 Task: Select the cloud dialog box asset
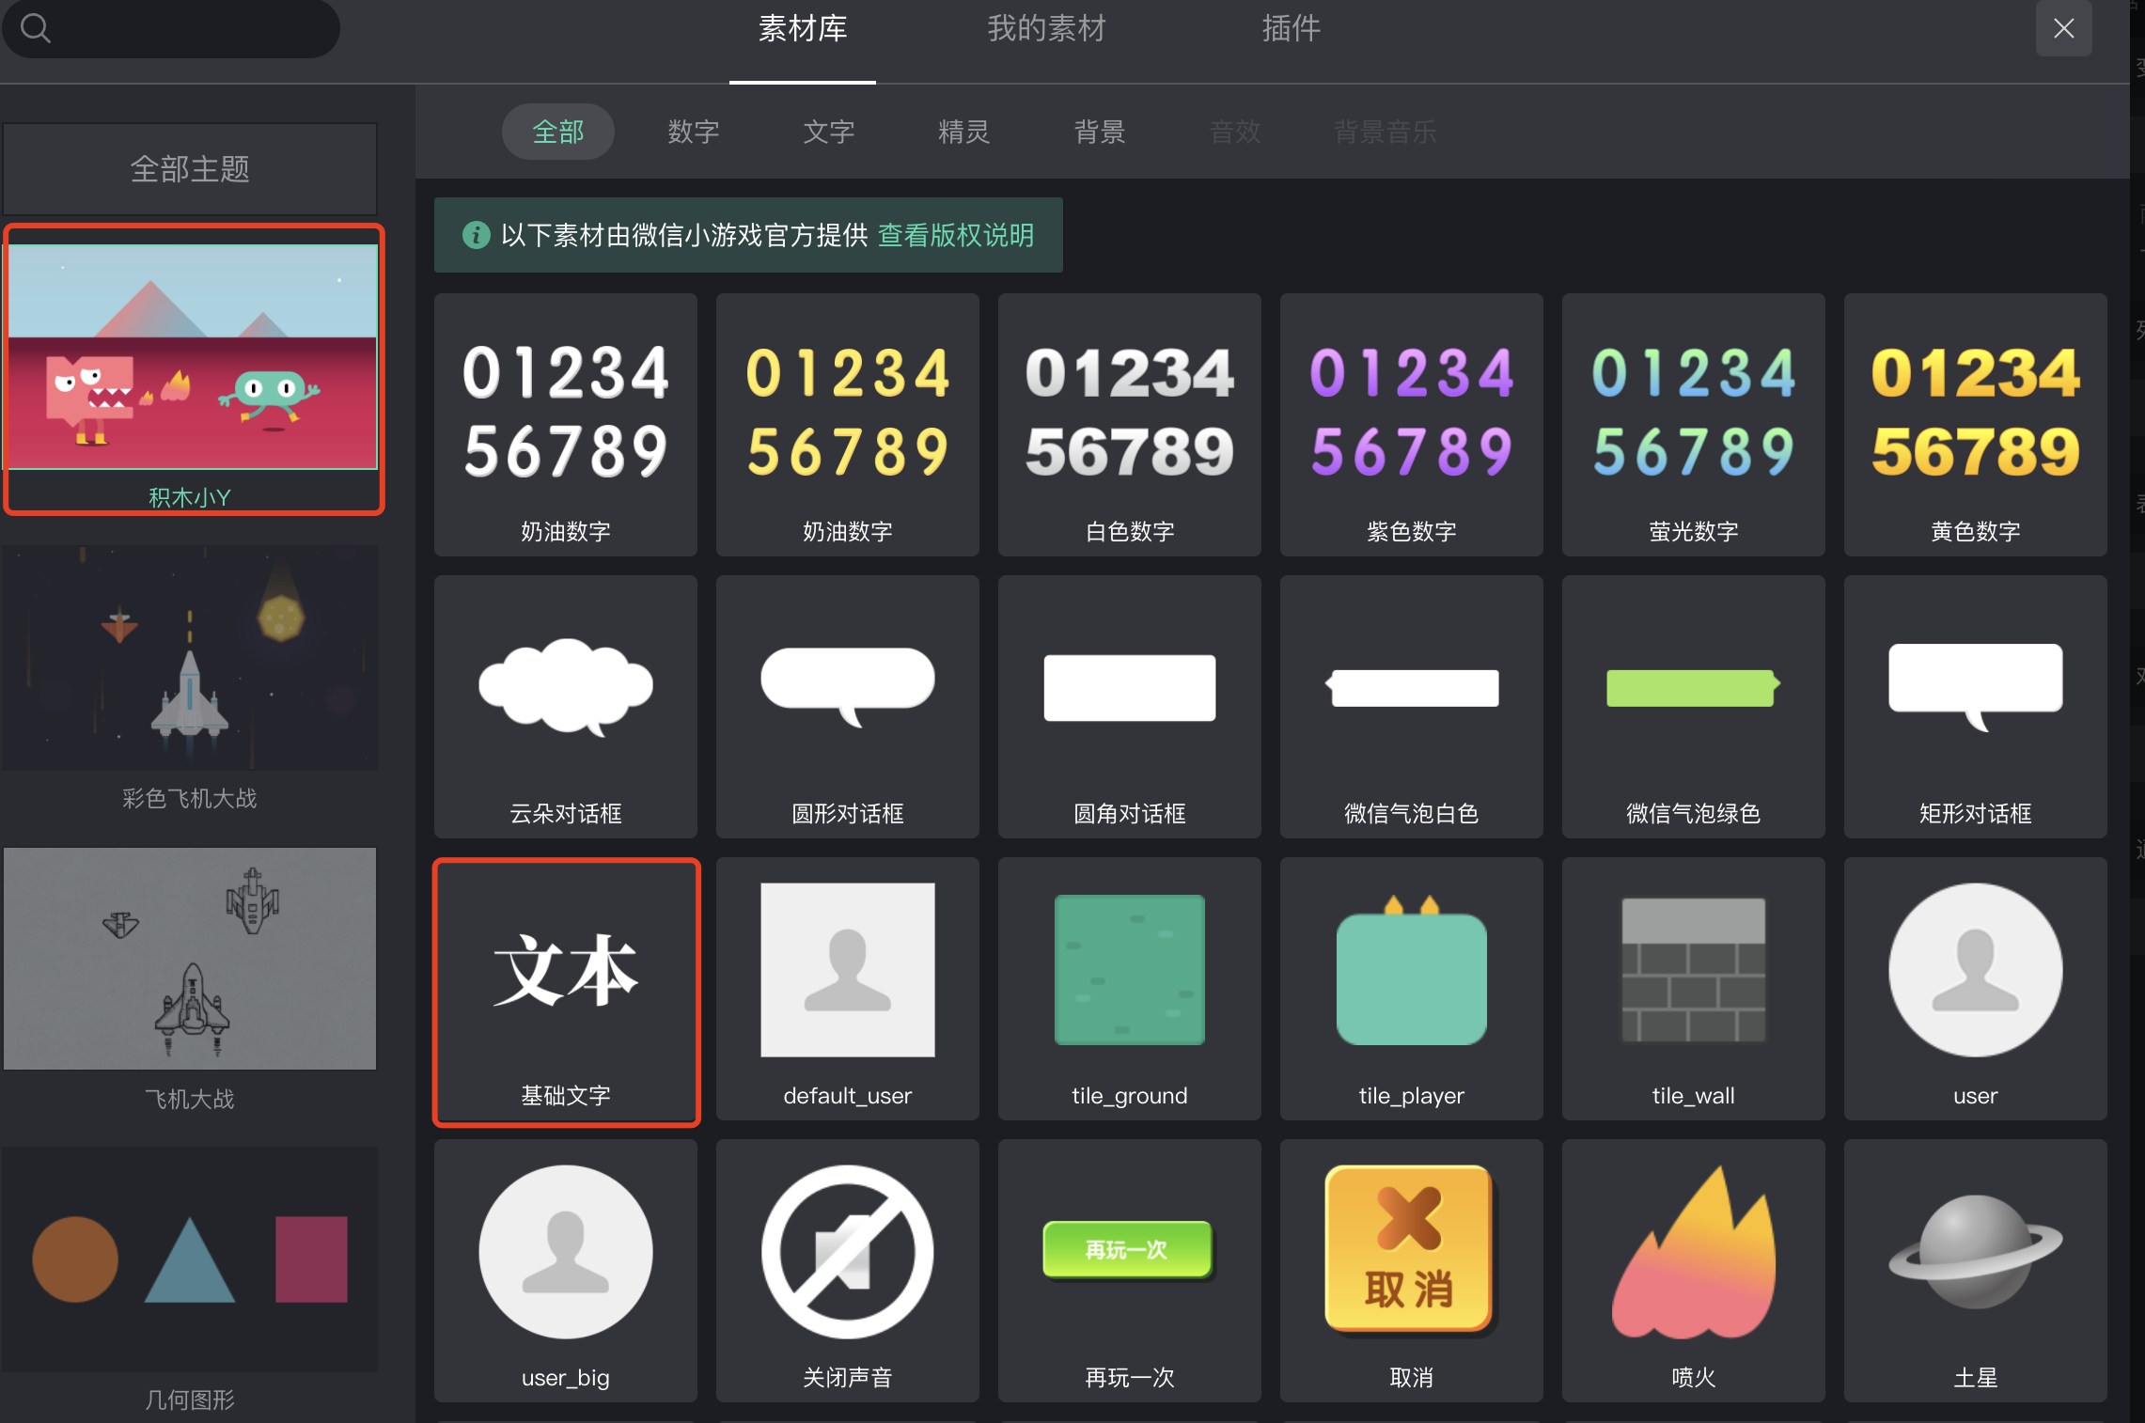pyautogui.click(x=565, y=705)
